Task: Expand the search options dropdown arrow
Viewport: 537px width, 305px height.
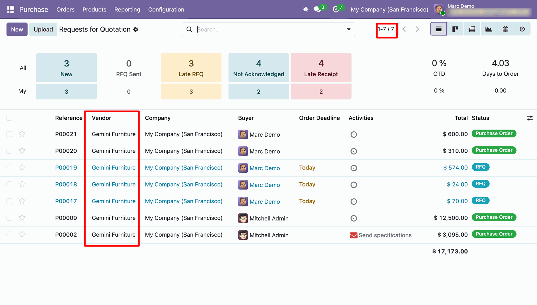Action: point(349,29)
